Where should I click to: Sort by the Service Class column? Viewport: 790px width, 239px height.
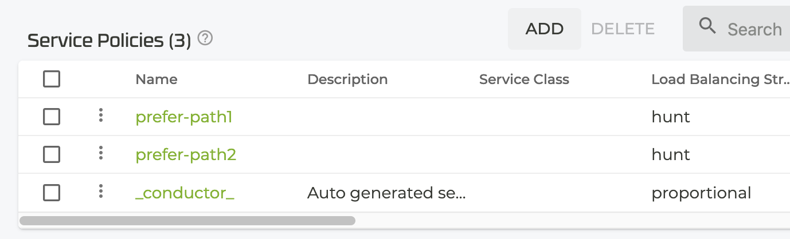(x=524, y=79)
